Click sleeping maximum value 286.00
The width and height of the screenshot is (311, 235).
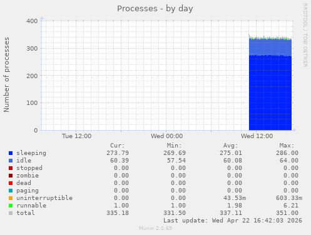tap(287, 153)
